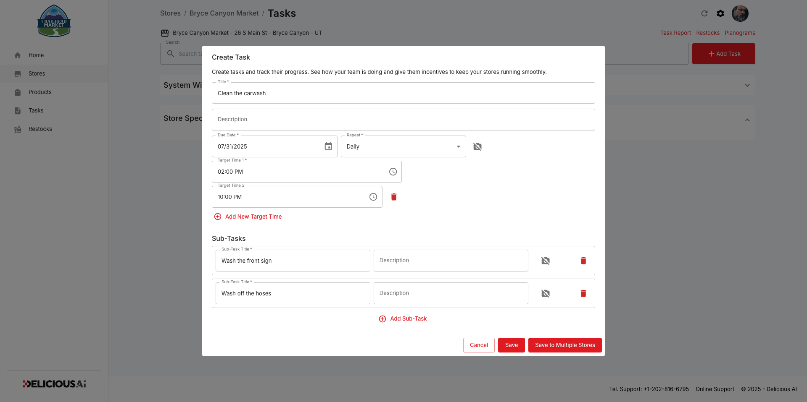This screenshot has height=402, width=807.
Task: Click the Tasks clipboard icon in sidebar
Action: click(18, 110)
